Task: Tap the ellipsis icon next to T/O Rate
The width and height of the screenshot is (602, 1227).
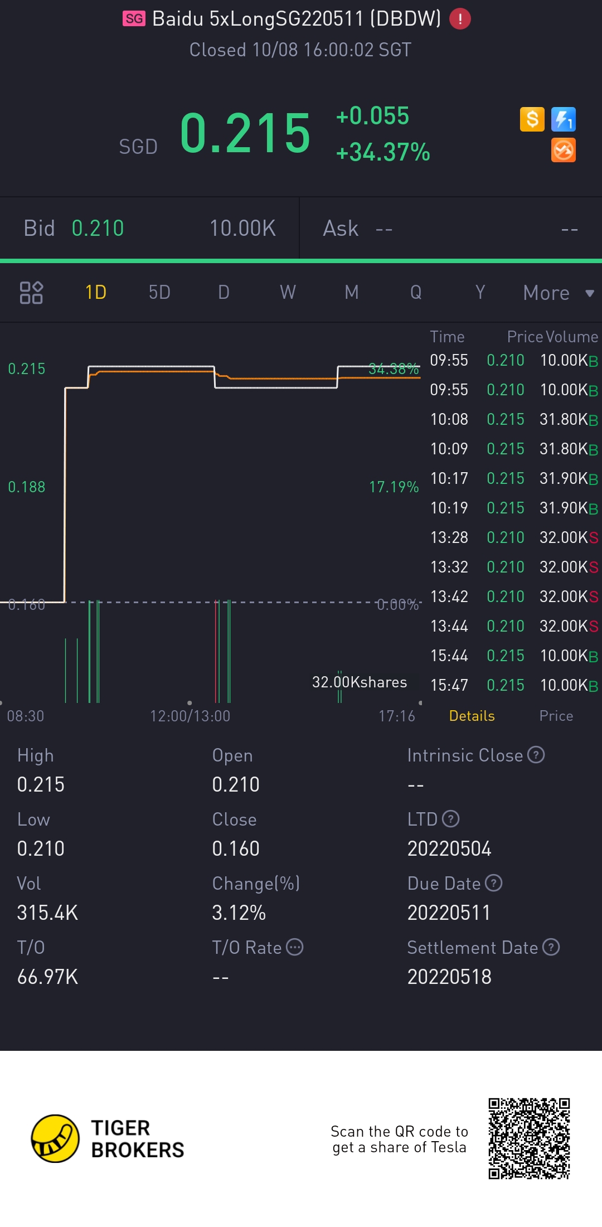Action: pyautogui.click(x=294, y=947)
